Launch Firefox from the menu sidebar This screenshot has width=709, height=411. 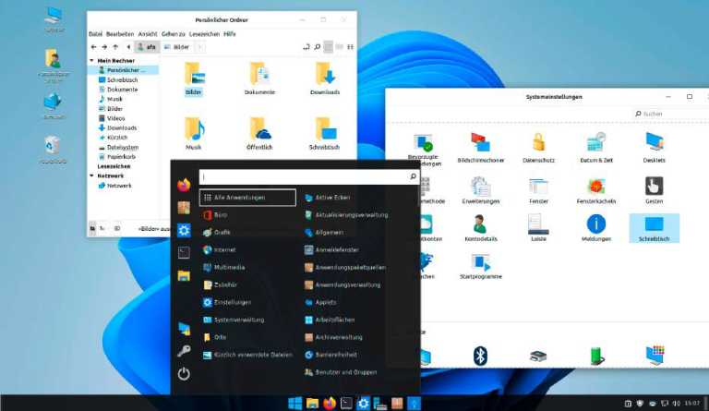click(x=184, y=185)
